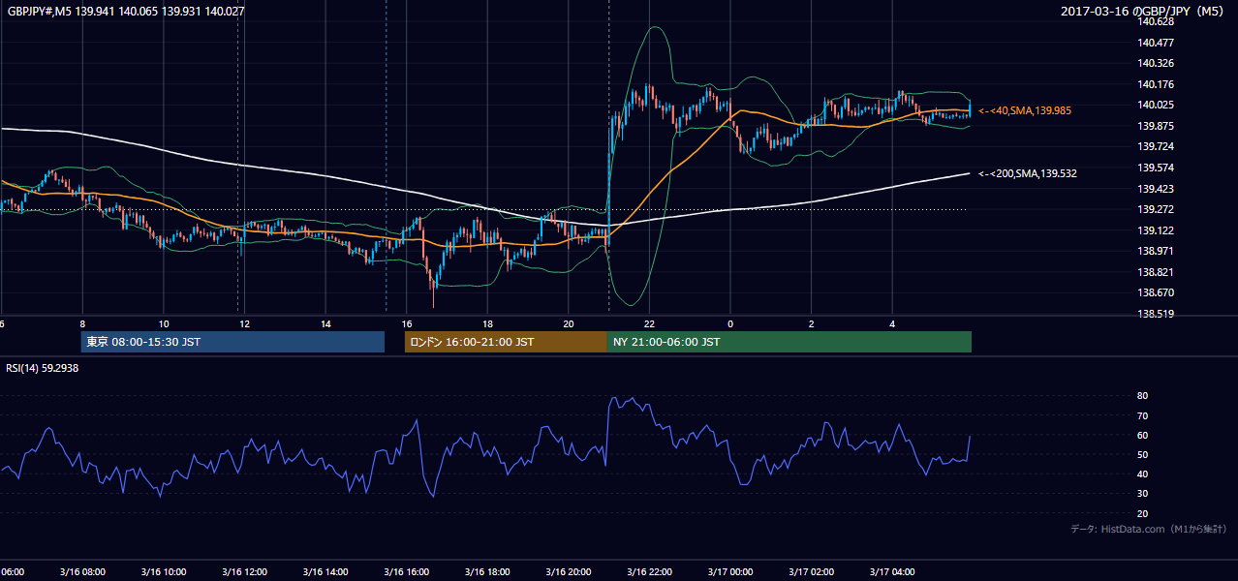
Task: Click the 3/16 10:00 time axis label
Action: pos(163,572)
